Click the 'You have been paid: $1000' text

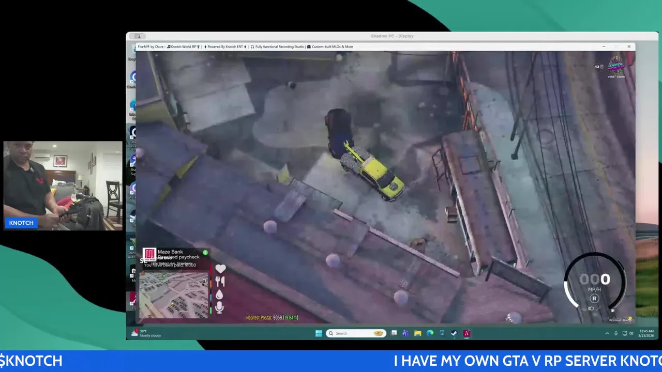[170, 265]
